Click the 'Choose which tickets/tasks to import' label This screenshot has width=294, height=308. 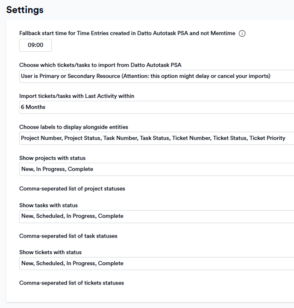[100, 65]
